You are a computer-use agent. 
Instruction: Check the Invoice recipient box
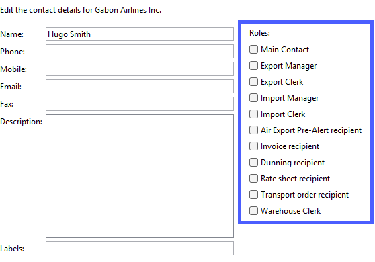[x=253, y=146]
